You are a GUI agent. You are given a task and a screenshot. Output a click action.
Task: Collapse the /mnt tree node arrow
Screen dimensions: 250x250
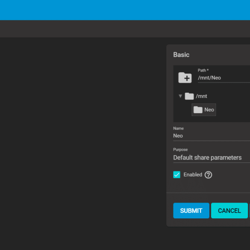(x=180, y=96)
